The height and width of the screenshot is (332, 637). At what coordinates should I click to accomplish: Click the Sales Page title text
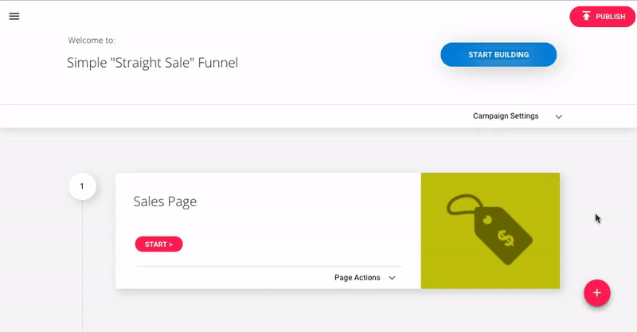[165, 201]
